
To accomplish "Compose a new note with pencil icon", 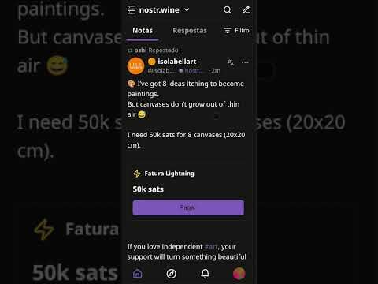I will (x=246, y=10).
